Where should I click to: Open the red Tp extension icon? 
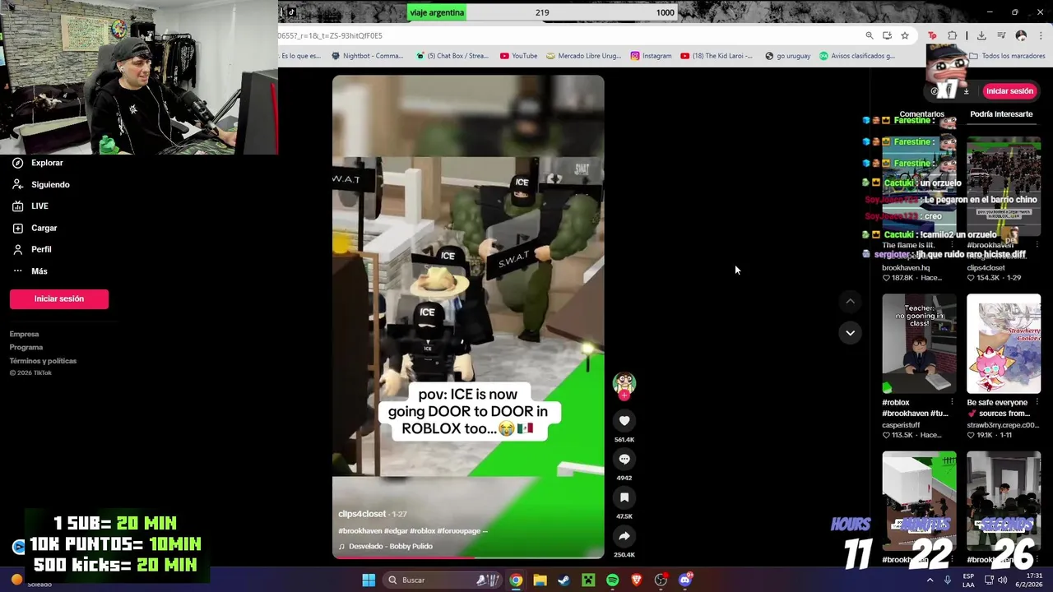[932, 35]
